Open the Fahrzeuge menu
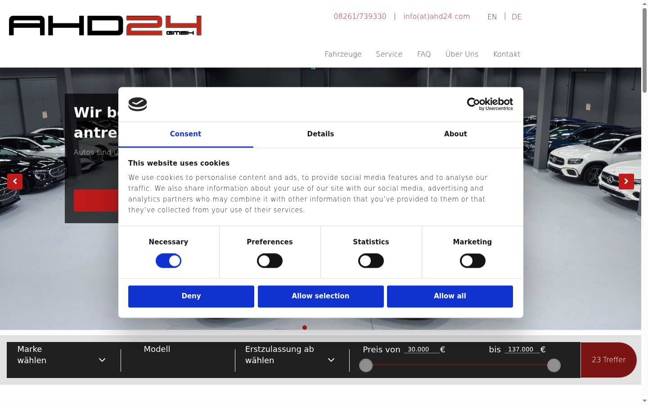 [x=343, y=54]
